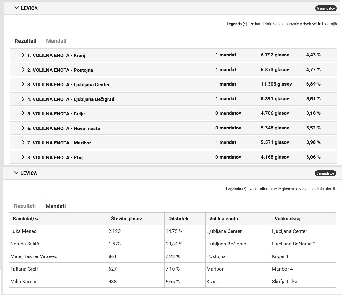Click 8.391 glasov in Ljubljana Bežigrad row
The height and width of the screenshot is (300, 342).
tap(275, 98)
